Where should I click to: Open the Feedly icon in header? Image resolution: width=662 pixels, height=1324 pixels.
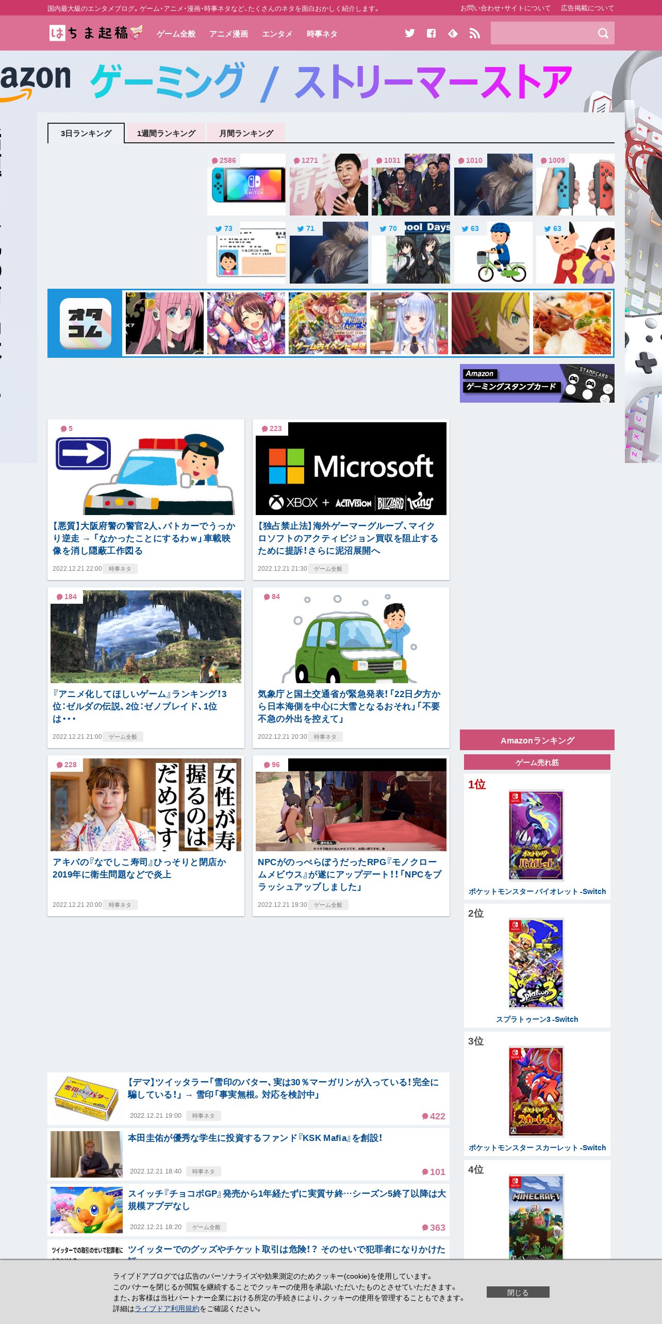click(453, 34)
